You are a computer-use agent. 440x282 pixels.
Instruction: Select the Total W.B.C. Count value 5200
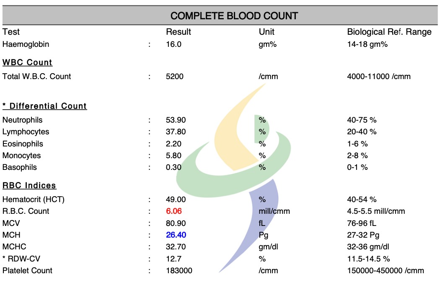175,76
